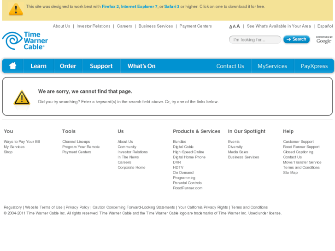Open Digital Cable
Image resolution: width=335 pixels, height=251 pixels.
click(x=183, y=147)
